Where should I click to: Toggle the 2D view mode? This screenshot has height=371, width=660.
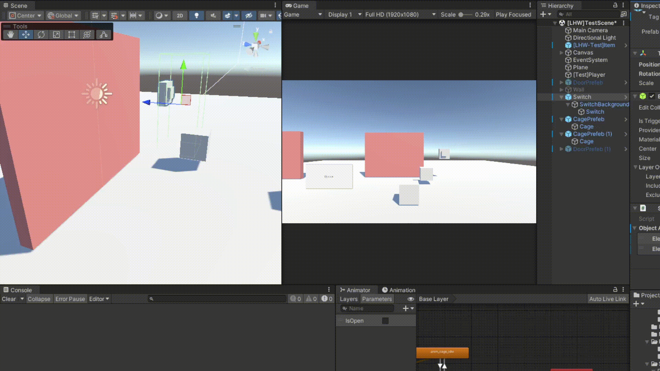point(180,15)
